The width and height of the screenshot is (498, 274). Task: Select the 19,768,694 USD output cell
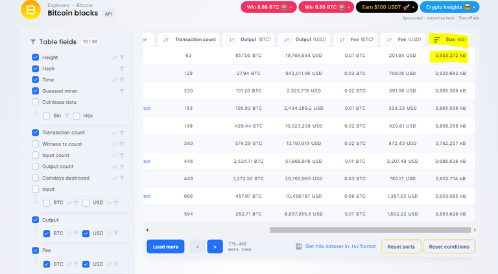[303, 56]
